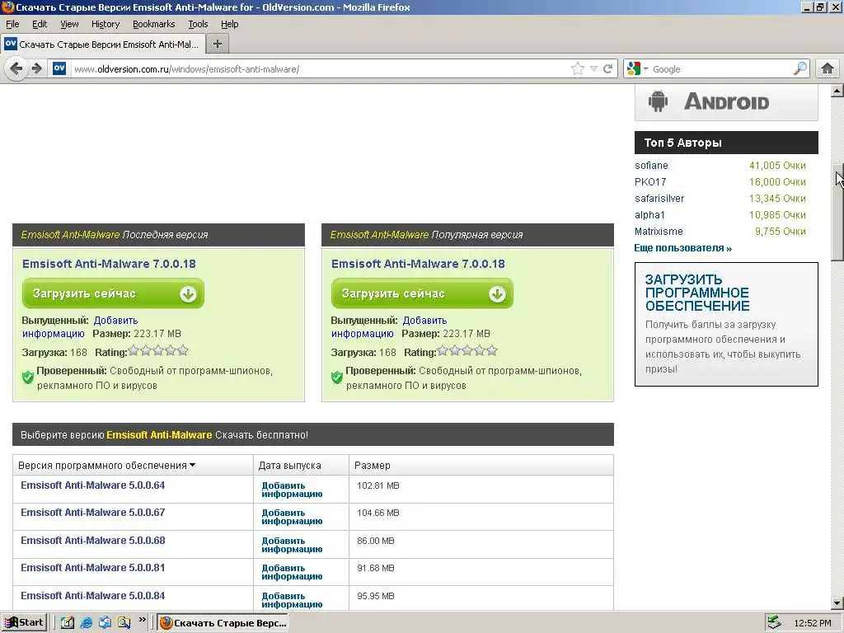Click the Firefox taskbar button Скачать Старые Верс...
844x633 pixels.
(223, 623)
